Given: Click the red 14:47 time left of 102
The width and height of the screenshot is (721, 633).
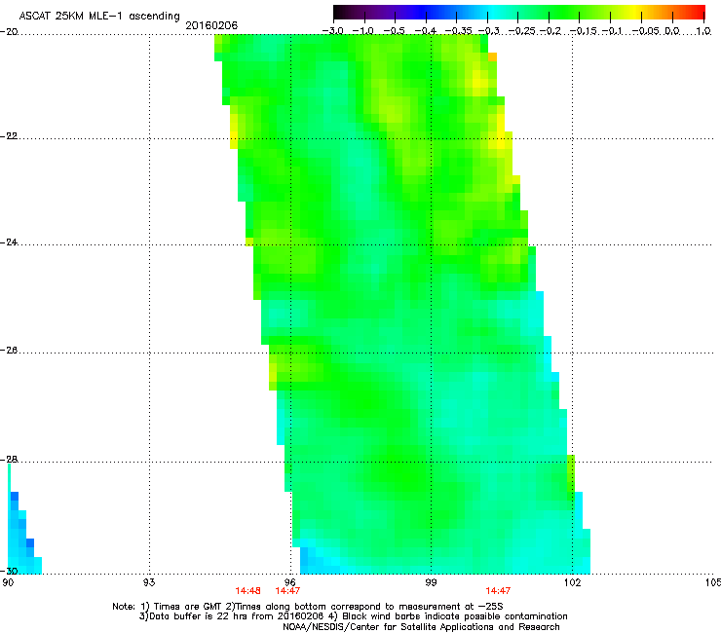Looking at the screenshot, I should (498, 591).
